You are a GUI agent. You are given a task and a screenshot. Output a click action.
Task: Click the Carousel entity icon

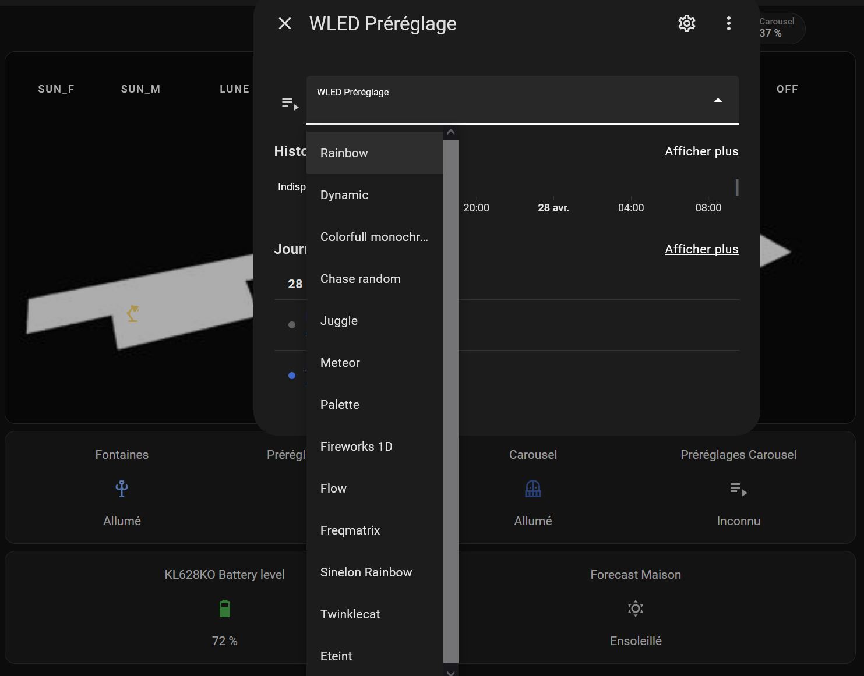point(532,489)
